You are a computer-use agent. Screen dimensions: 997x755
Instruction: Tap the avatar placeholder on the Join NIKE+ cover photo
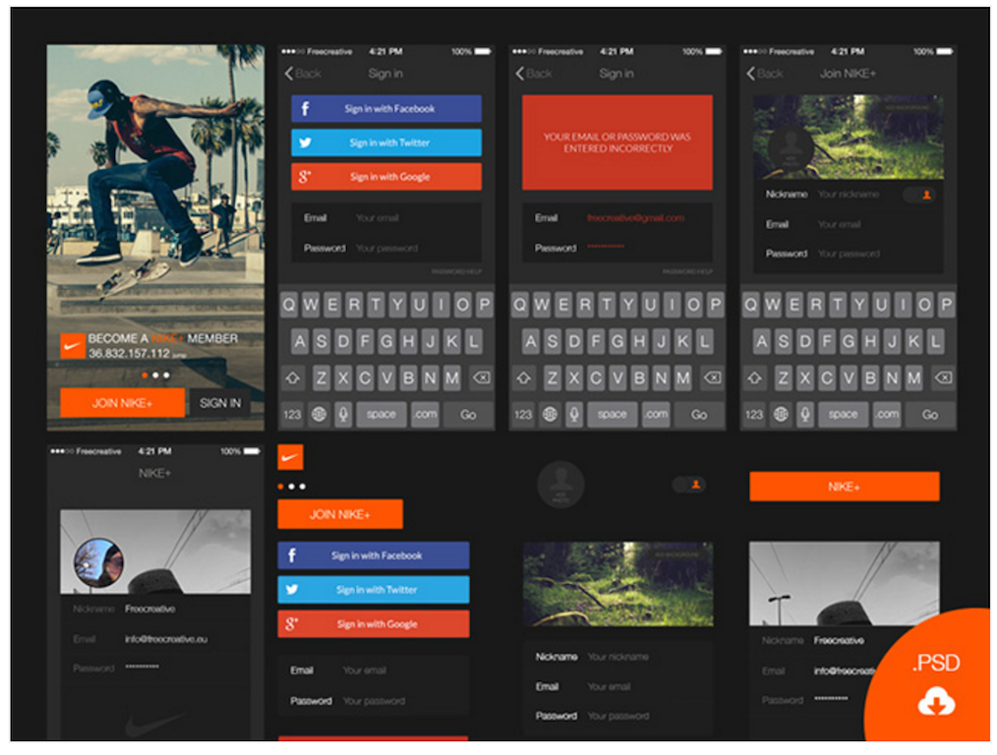[x=791, y=146]
